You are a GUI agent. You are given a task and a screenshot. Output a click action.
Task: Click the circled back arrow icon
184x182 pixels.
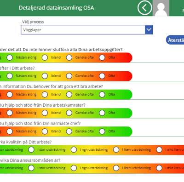[144, 8]
